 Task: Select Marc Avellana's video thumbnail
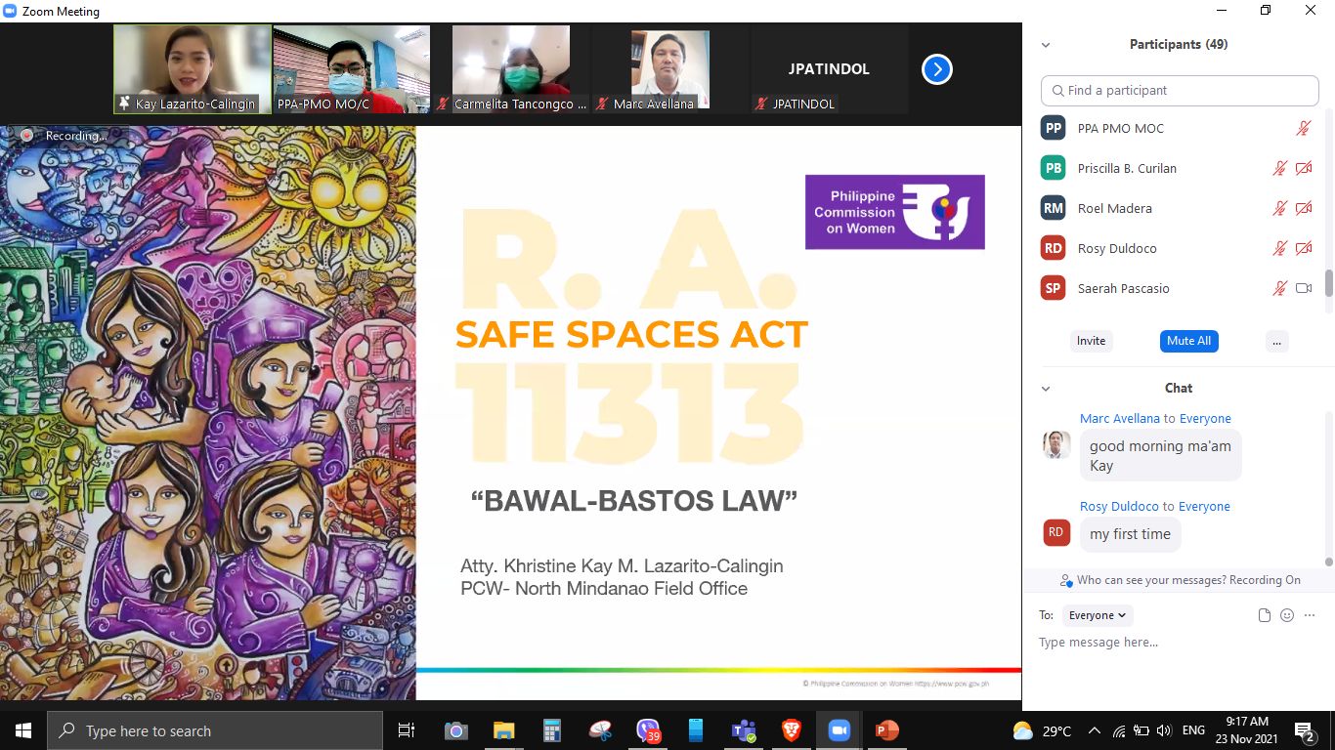coord(670,69)
